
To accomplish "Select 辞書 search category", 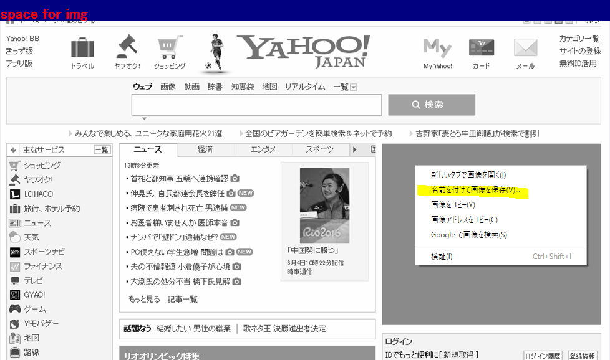I will (215, 87).
